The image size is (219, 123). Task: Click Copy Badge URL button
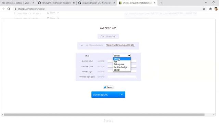(x=105, y=95)
